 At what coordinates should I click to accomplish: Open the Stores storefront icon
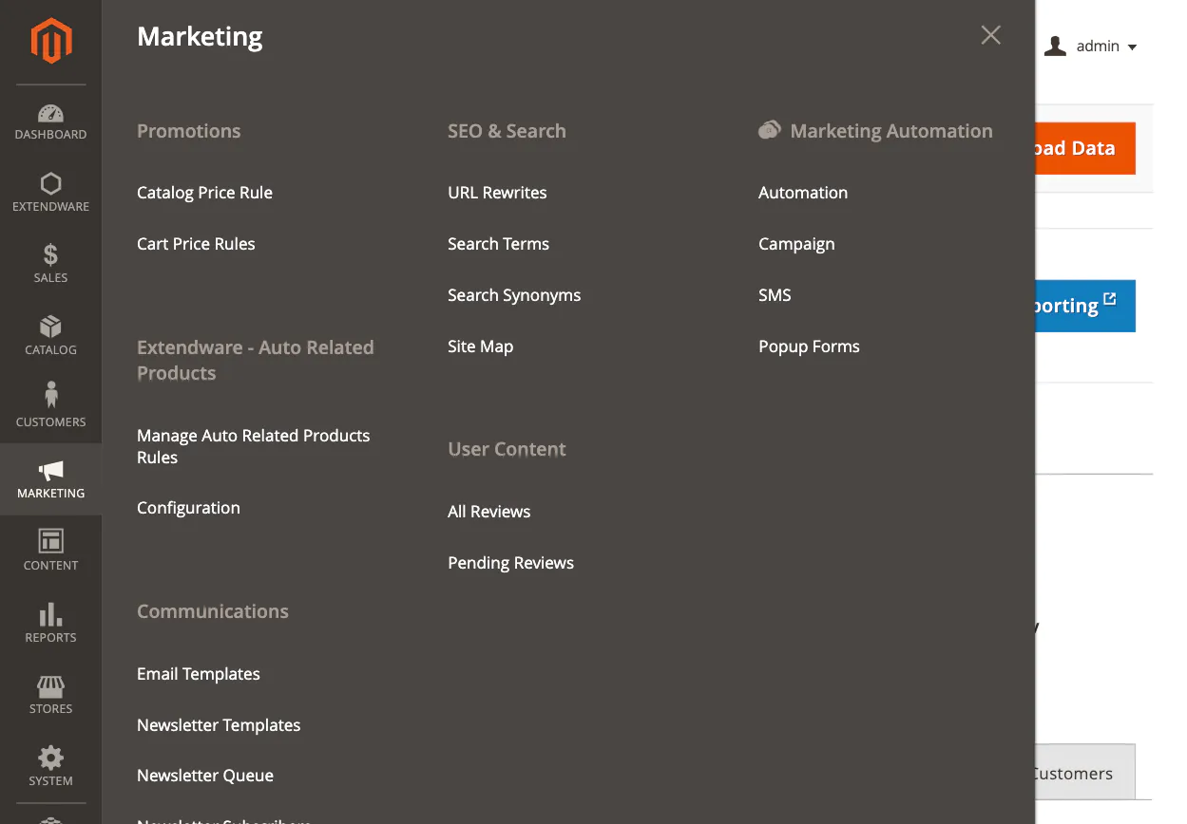(x=50, y=685)
